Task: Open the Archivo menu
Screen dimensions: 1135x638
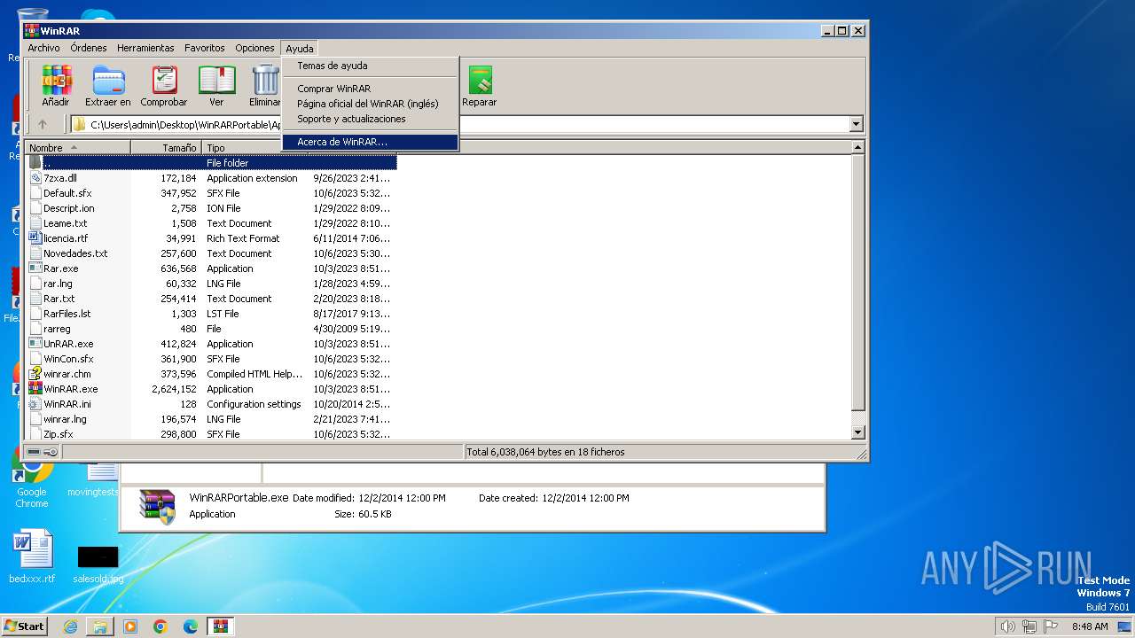Action: pyautogui.click(x=43, y=48)
